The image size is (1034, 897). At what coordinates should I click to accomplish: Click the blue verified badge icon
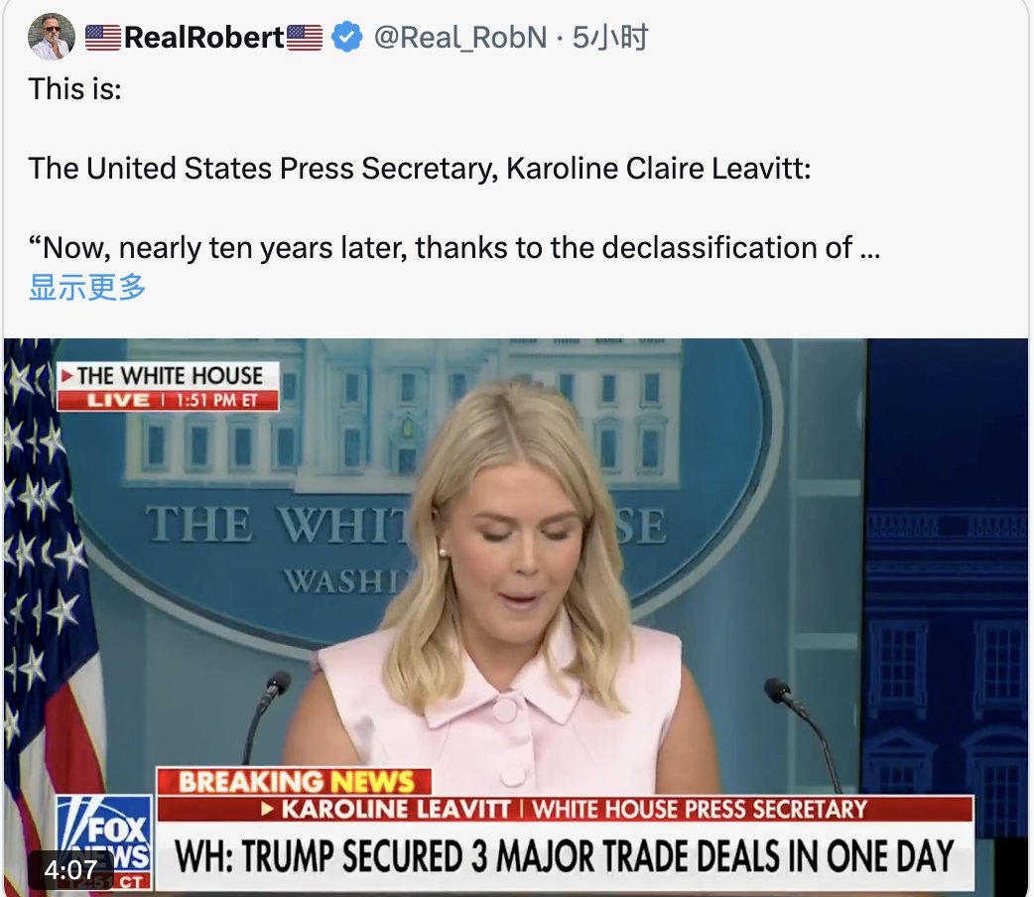coord(347,37)
